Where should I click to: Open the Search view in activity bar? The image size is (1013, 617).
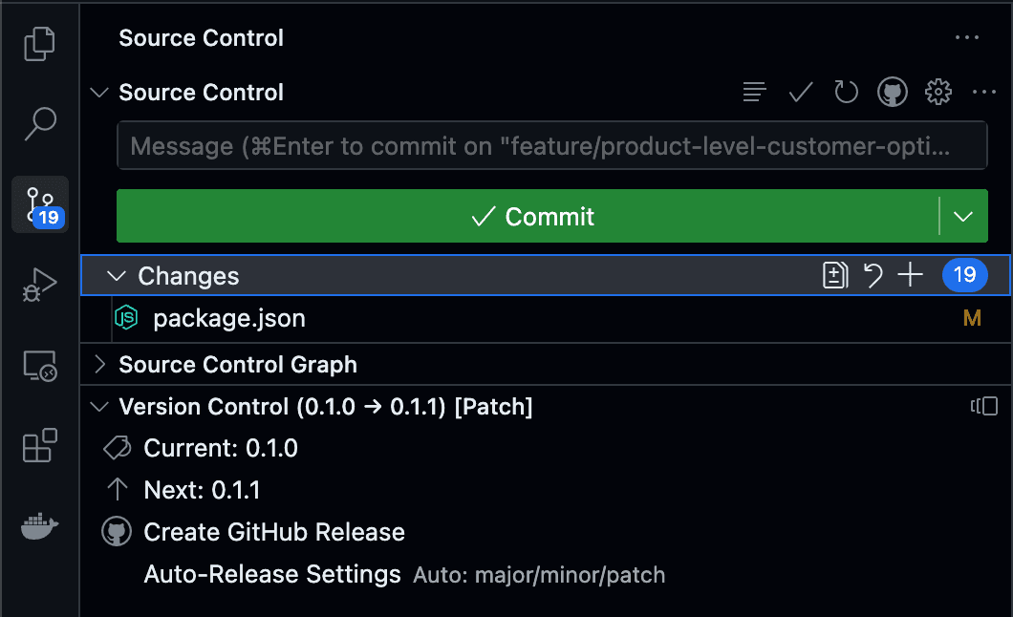(x=40, y=123)
